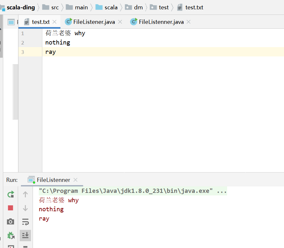The width and height of the screenshot is (284, 248).
Task: Dump threads using the camera icon
Action: (11, 222)
